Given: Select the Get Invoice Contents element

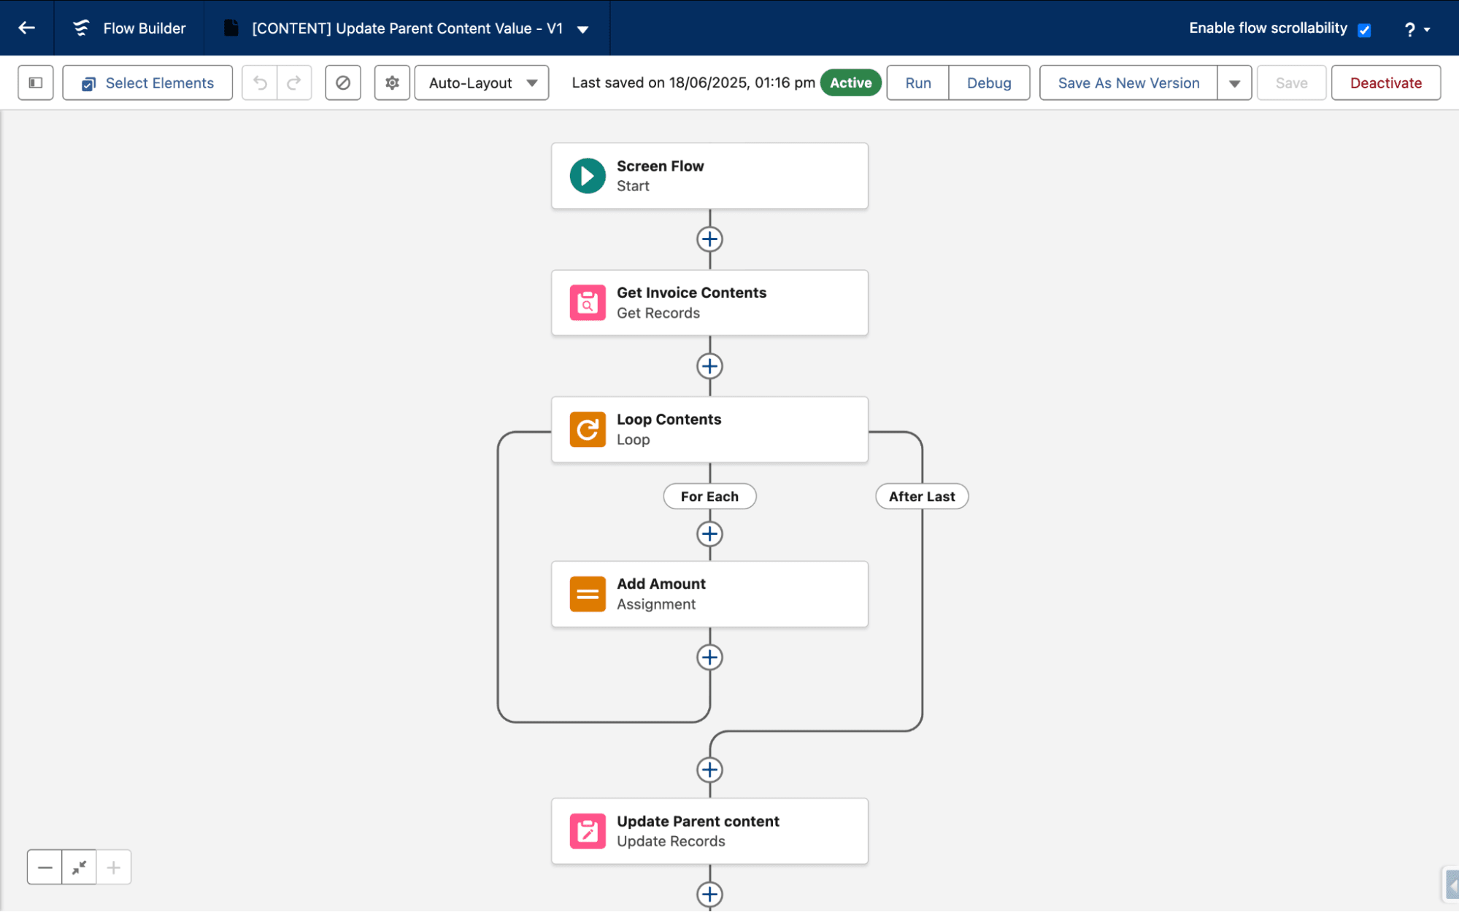Looking at the screenshot, I should 709,302.
